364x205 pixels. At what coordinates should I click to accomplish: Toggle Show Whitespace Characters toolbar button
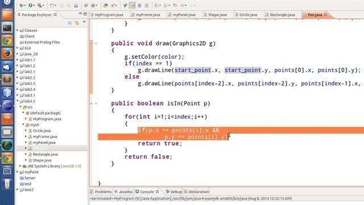(x=147, y=5)
